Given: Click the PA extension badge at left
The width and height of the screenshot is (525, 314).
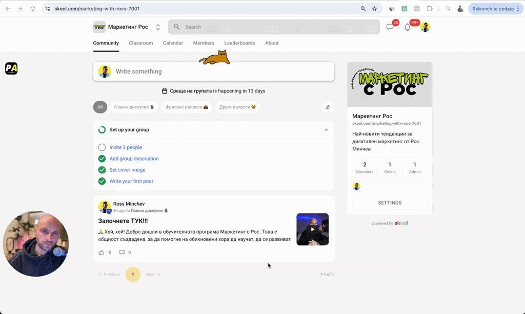Looking at the screenshot, I should [11, 69].
